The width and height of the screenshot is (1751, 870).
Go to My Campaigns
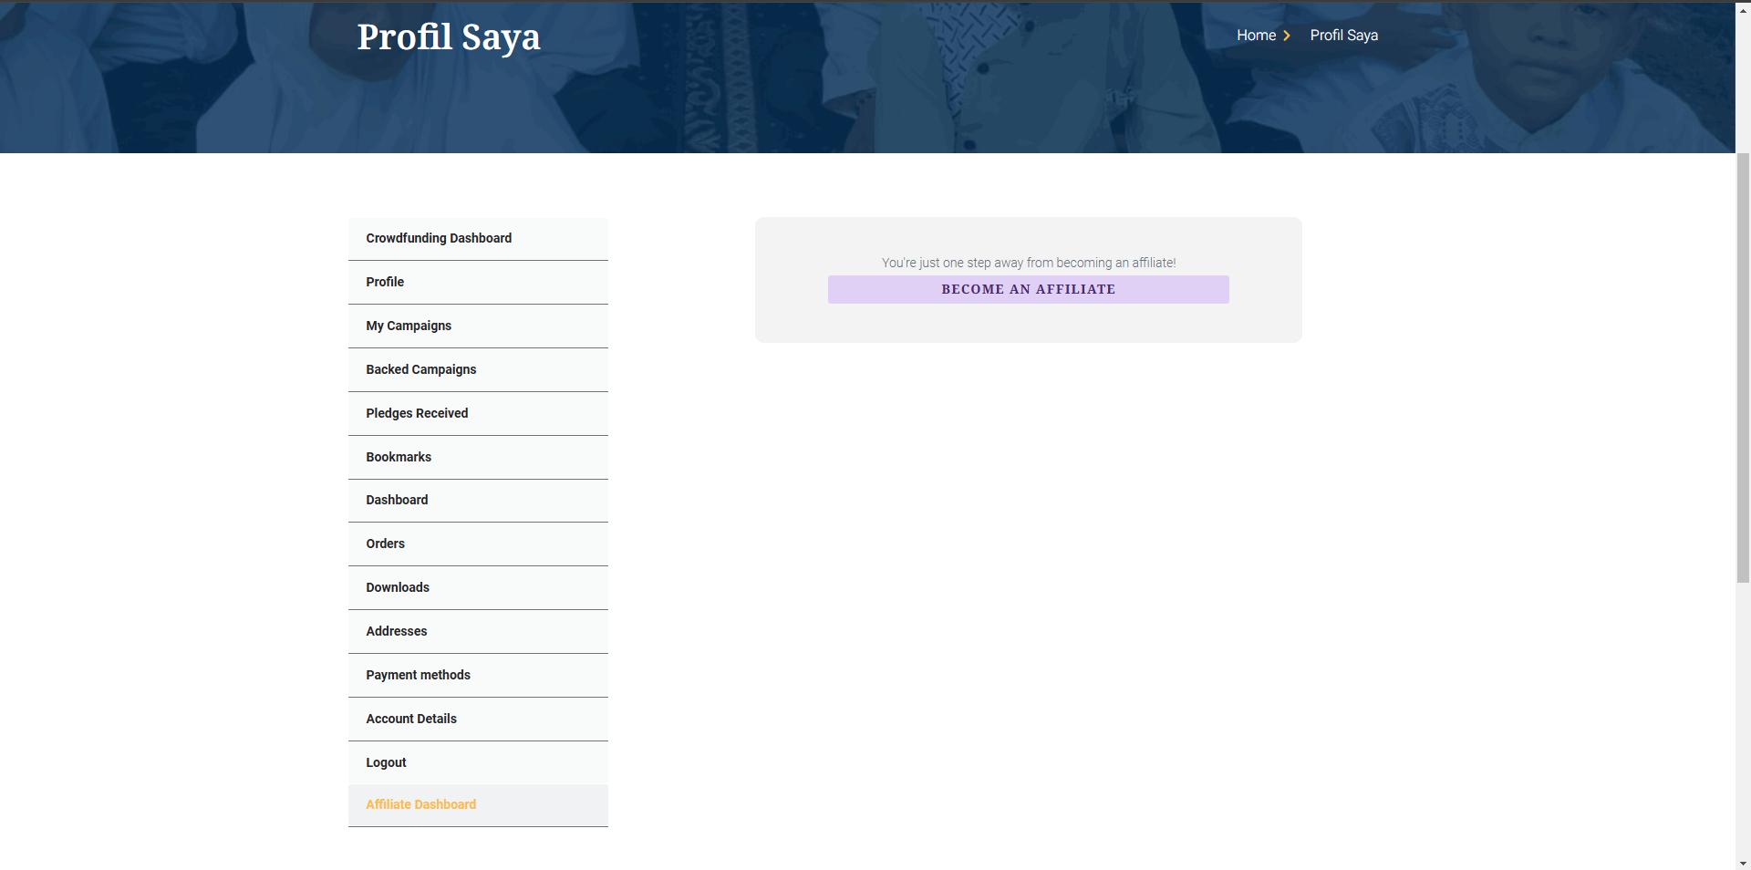478,326
